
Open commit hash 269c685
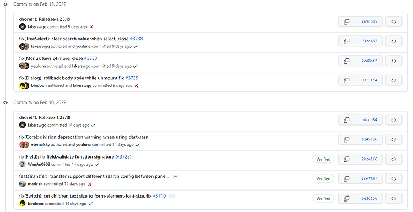coord(369,21)
